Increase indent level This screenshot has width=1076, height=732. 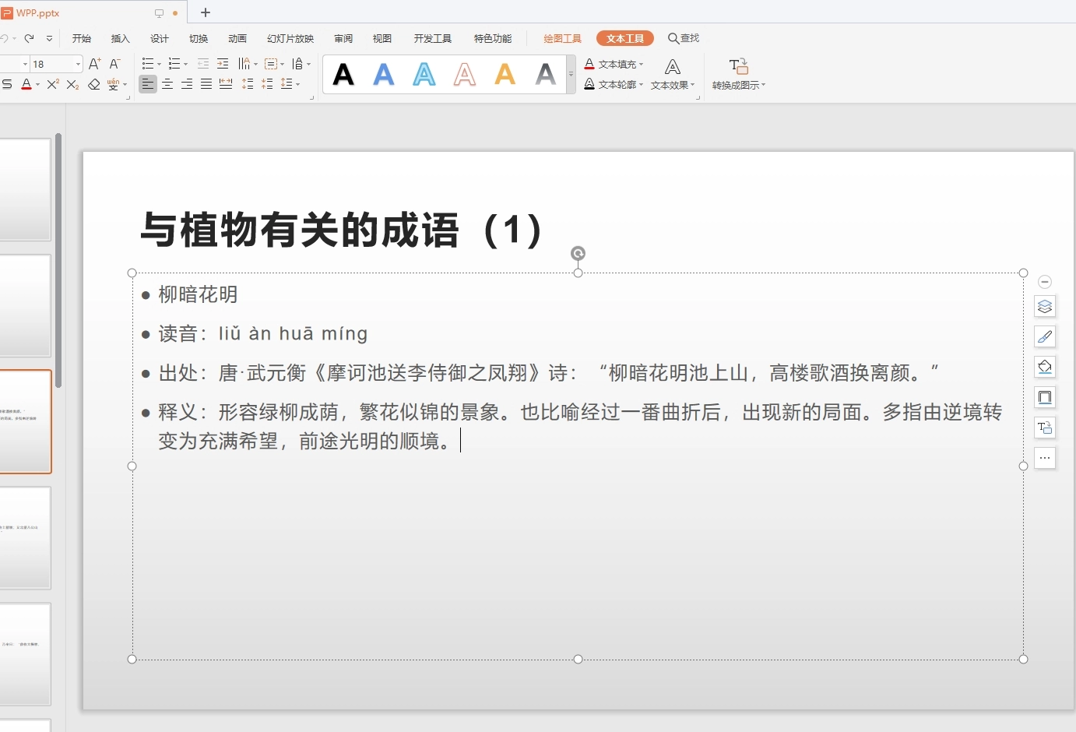click(x=223, y=64)
